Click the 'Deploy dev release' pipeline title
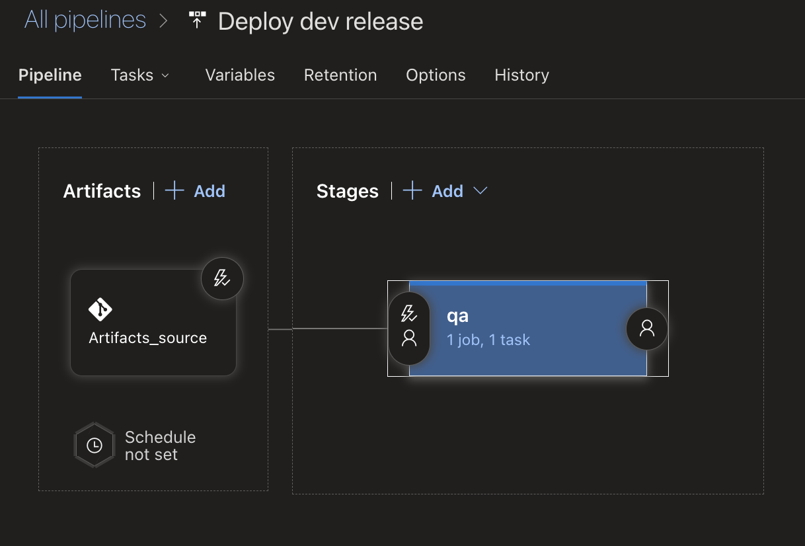The image size is (805, 546). [x=321, y=21]
